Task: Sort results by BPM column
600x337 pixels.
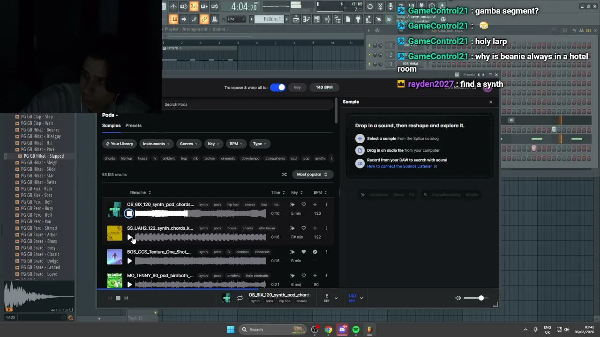Action: [320, 192]
